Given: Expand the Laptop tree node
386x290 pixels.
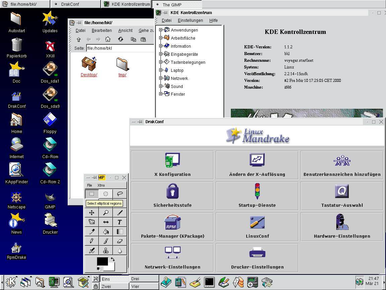Looking at the screenshot, I should click(161, 70).
